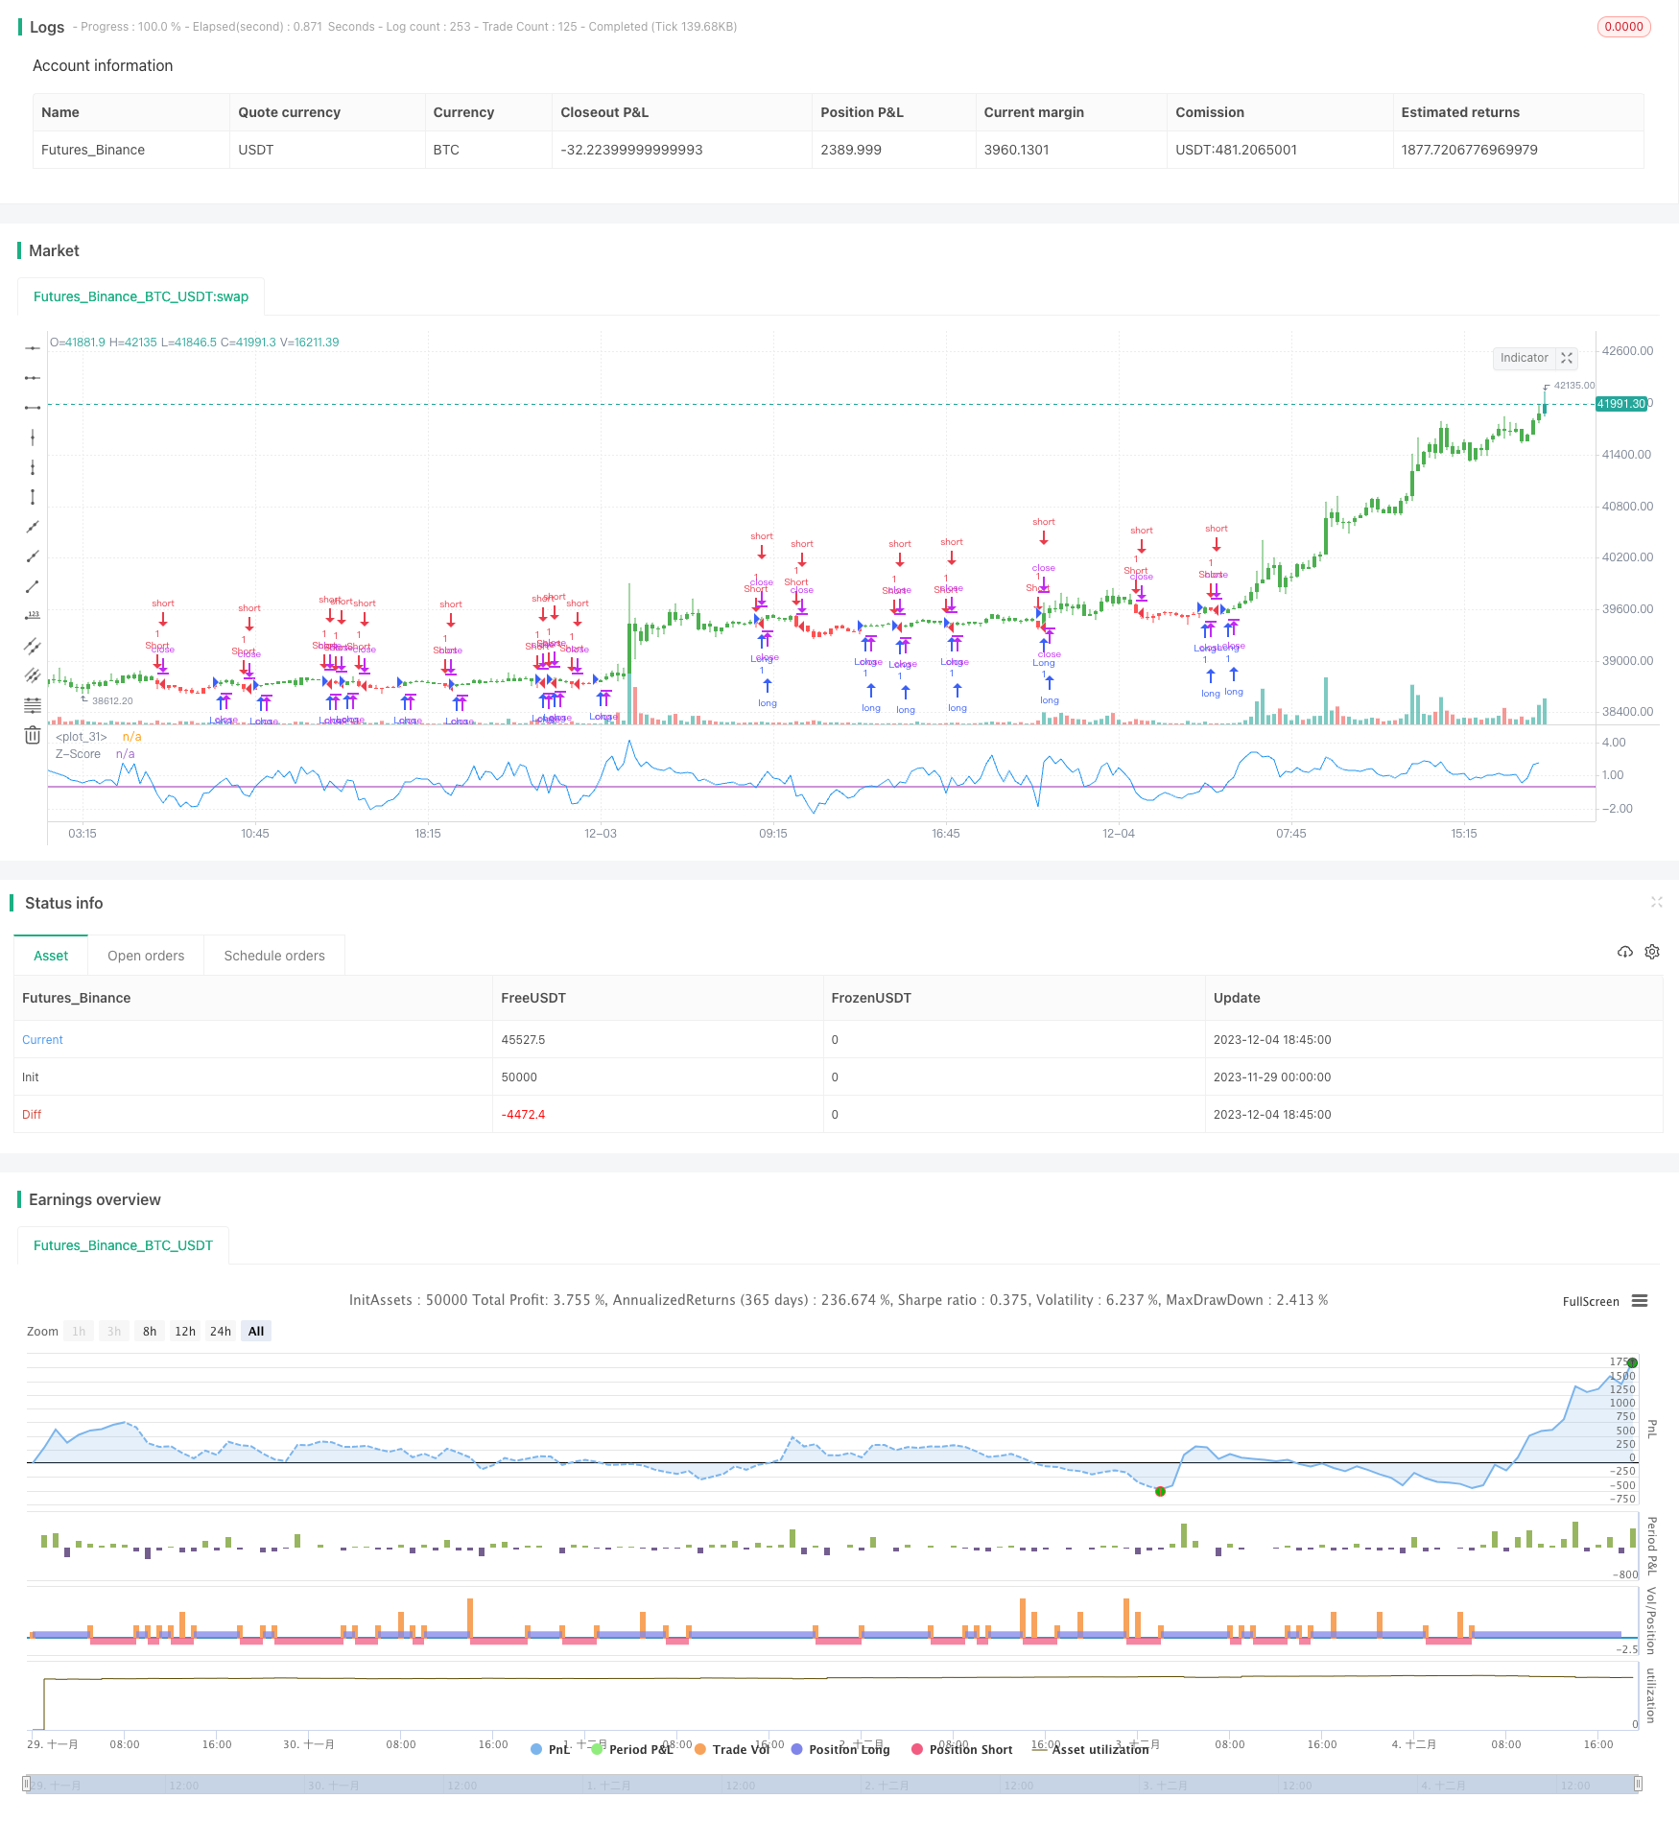Click the right handle of range navigator
This screenshot has height=1822, width=1679.
click(x=1638, y=1785)
